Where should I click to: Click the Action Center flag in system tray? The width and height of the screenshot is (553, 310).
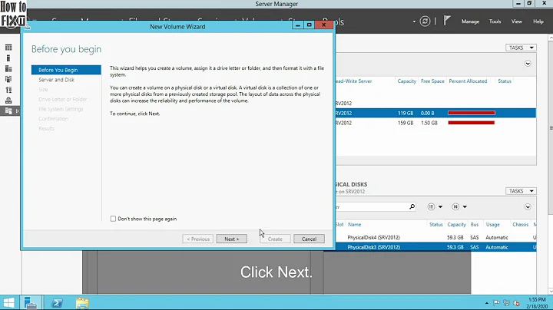[497, 303]
